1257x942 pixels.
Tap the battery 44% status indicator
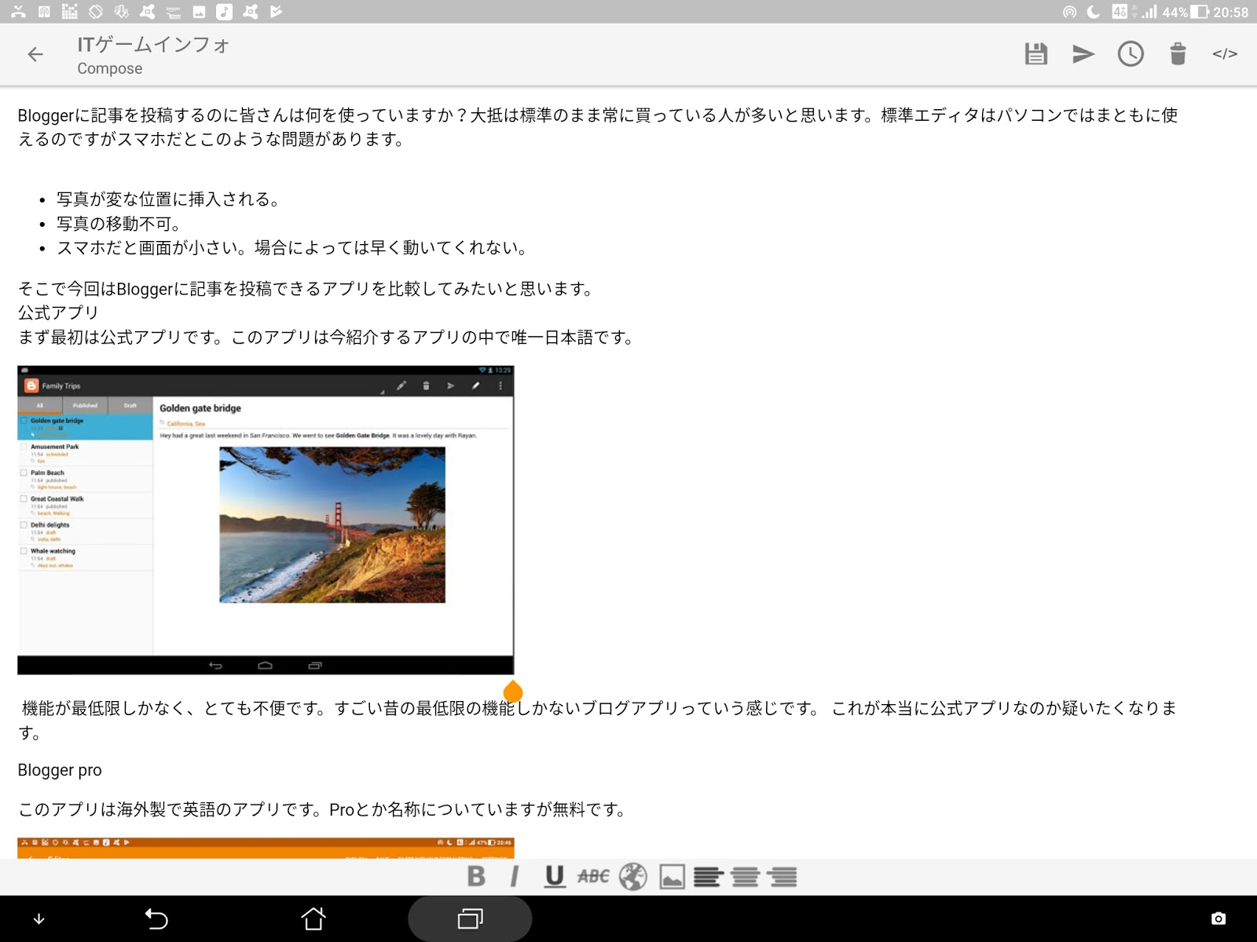pos(1186,12)
